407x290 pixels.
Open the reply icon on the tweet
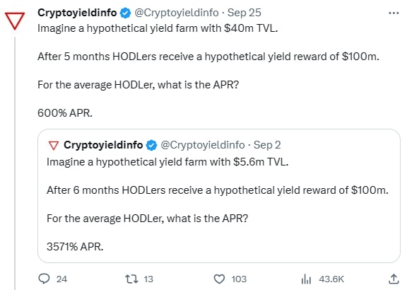click(44, 279)
